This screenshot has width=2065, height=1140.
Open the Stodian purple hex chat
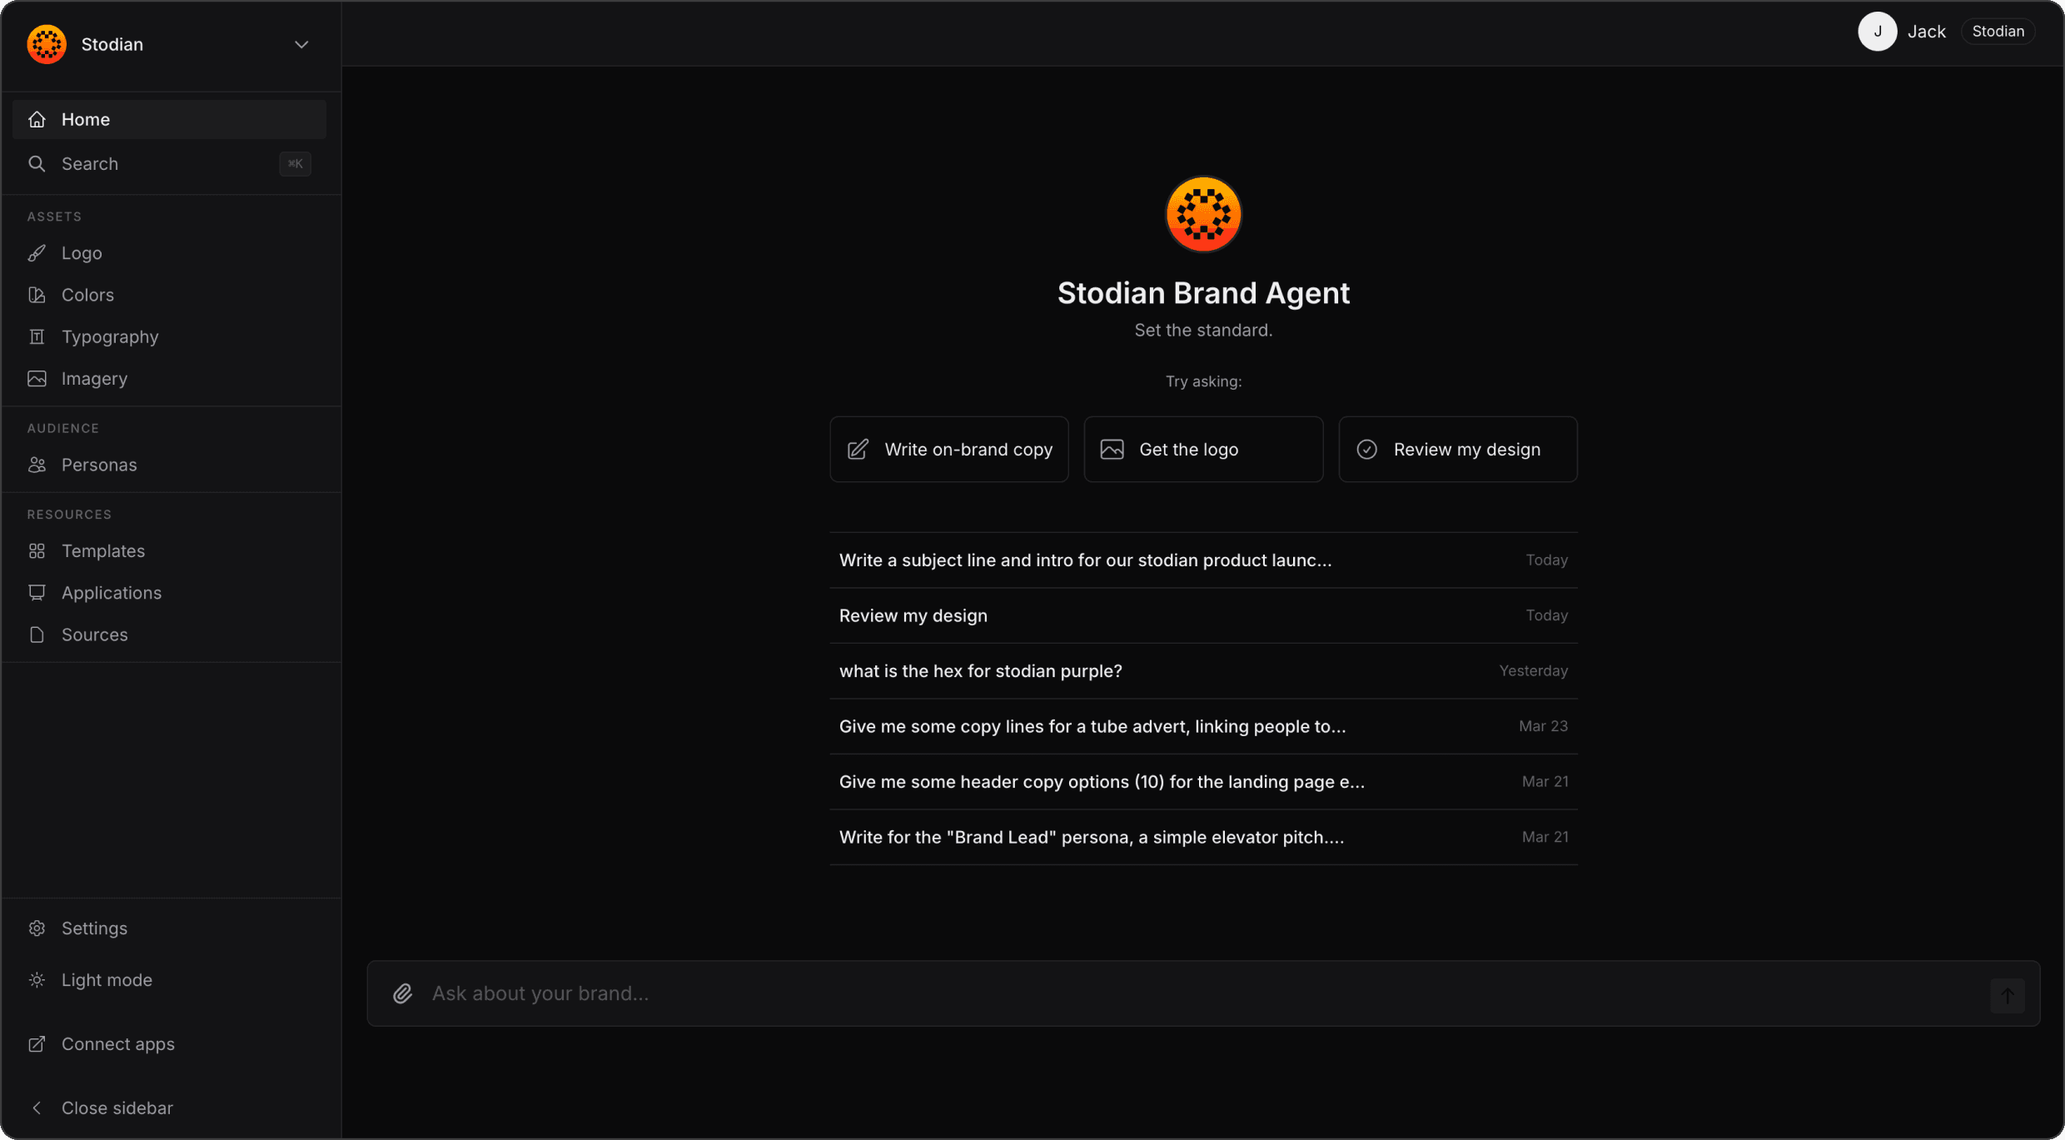(980, 671)
